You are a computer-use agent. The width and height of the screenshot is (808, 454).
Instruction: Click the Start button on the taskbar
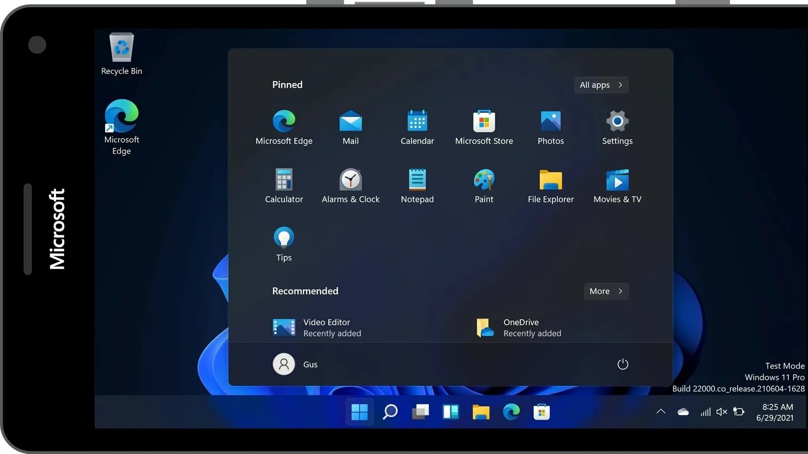[360, 412]
